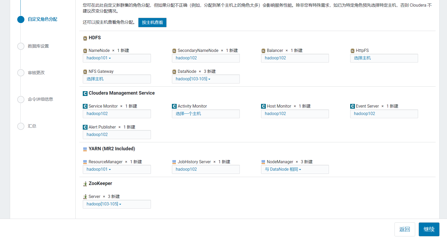Screen dimensions: 447x238
Task: Click the NFS Gateway role icon
Action: click(x=85, y=72)
